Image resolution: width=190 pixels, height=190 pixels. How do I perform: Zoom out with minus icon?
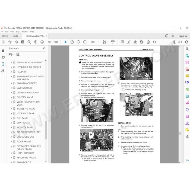tap(78, 42)
